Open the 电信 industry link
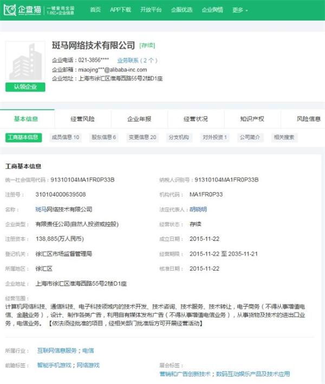Image resolution: width=325 pixels, height=384 pixels. (88, 350)
